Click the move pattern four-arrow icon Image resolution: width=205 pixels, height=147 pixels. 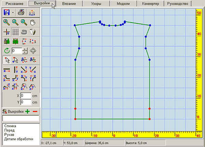[33, 51]
